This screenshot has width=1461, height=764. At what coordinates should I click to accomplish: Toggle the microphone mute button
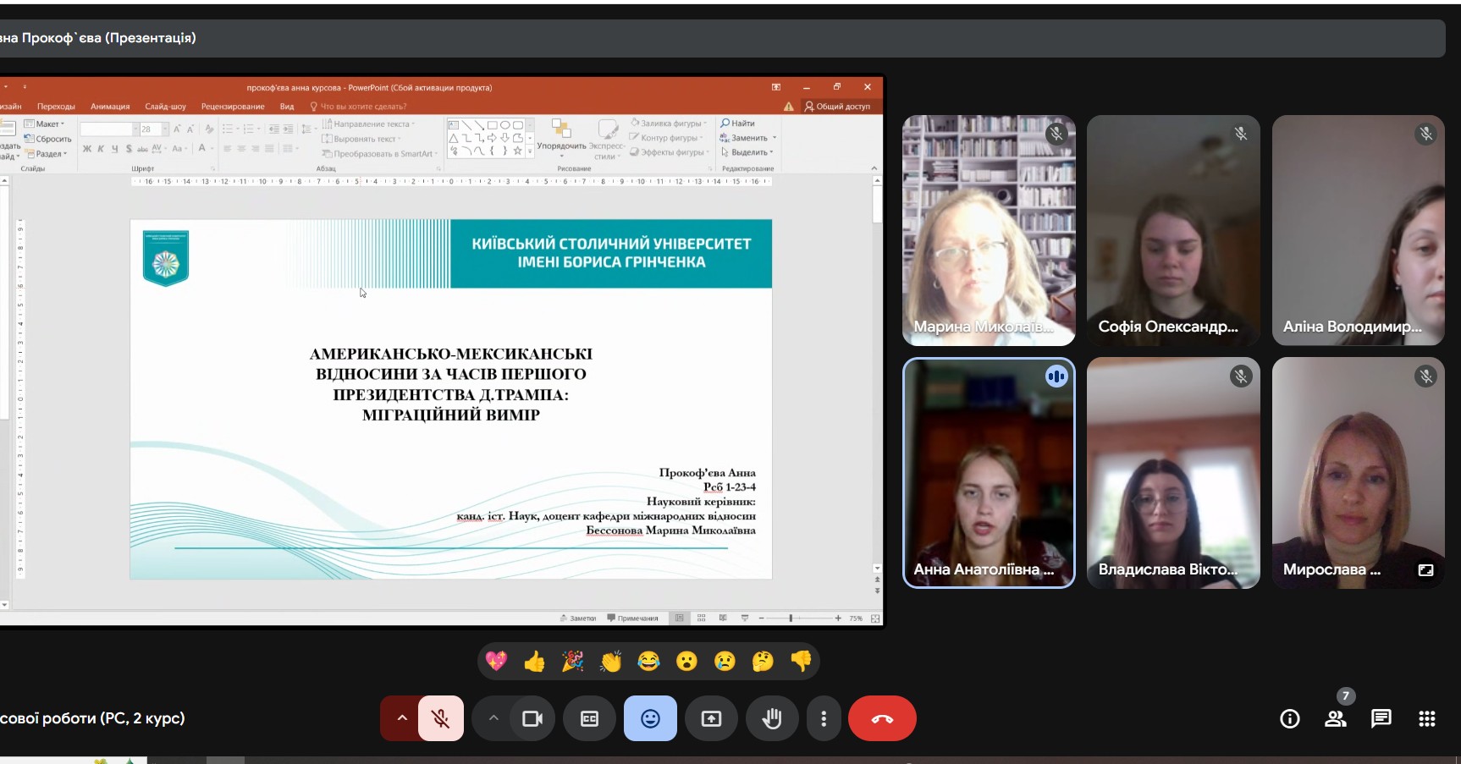click(x=440, y=718)
